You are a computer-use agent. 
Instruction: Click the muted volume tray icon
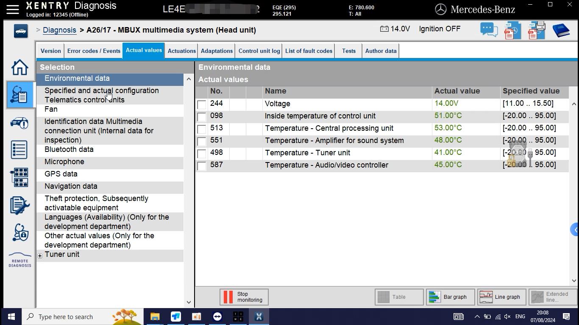tap(507, 317)
